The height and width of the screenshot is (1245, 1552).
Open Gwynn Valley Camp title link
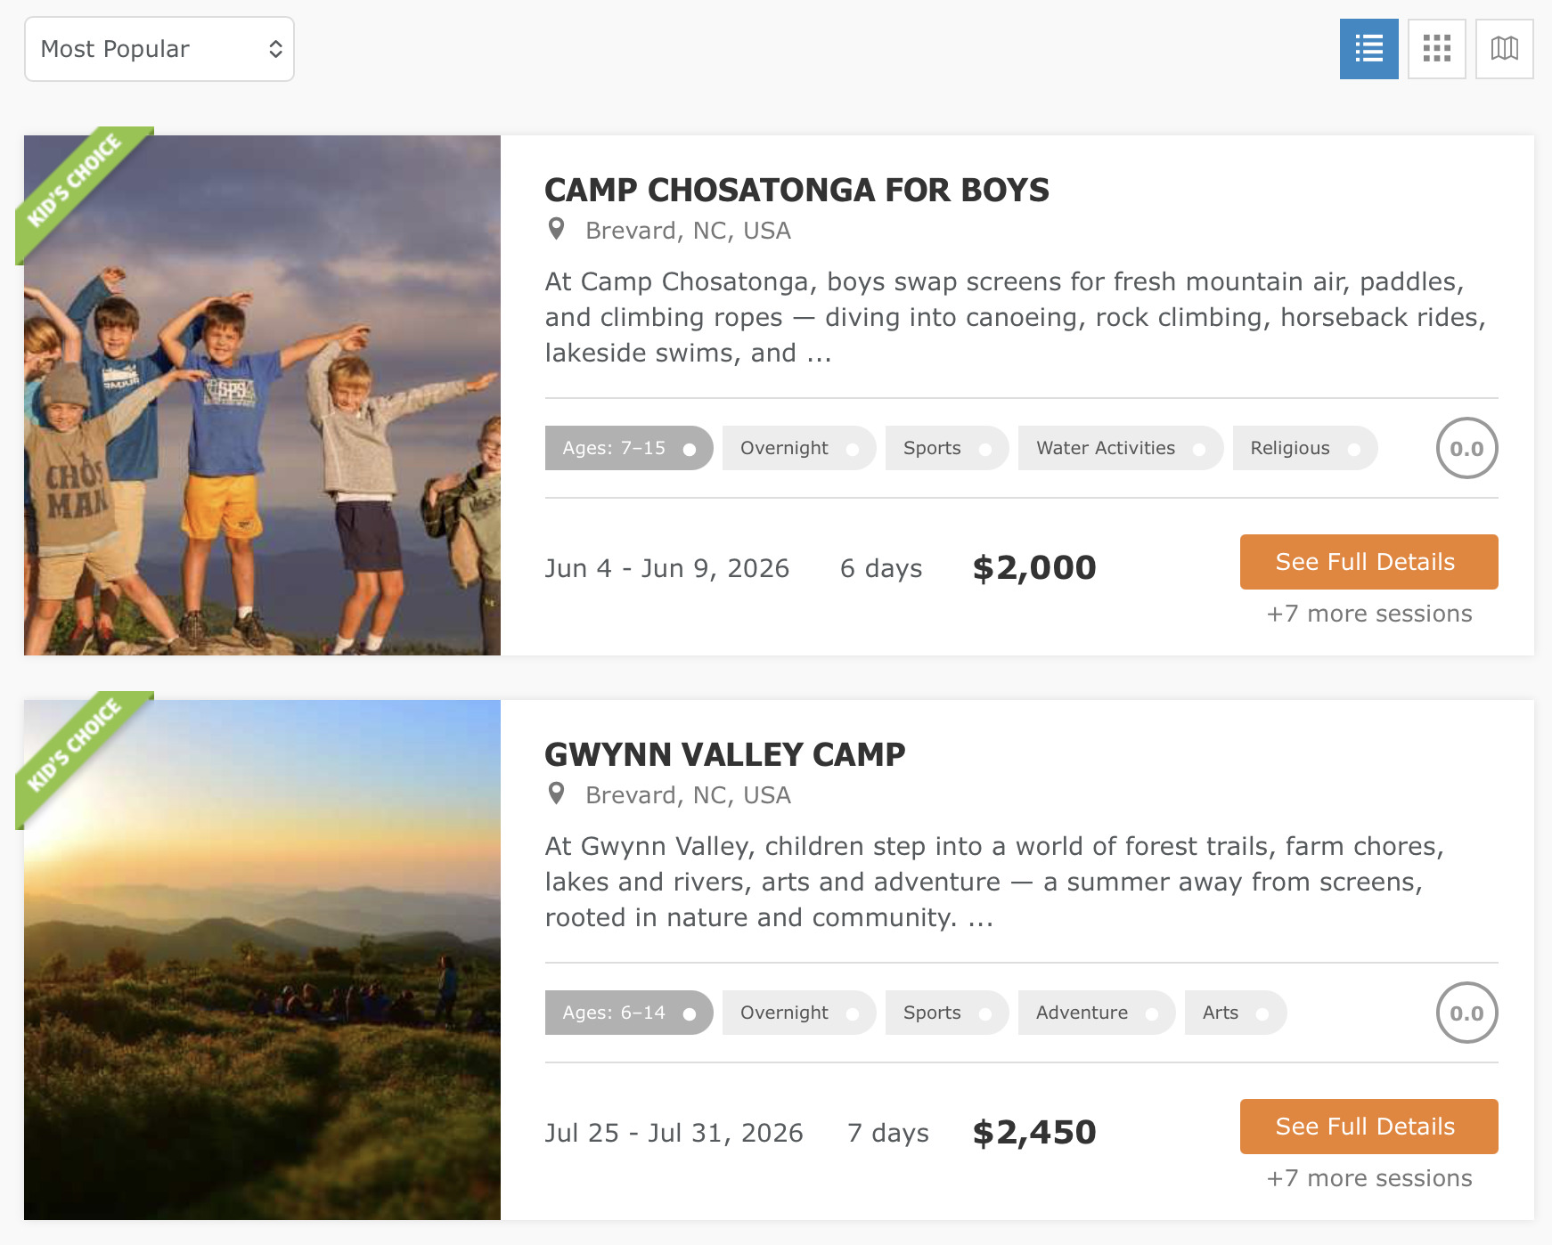(724, 754)
